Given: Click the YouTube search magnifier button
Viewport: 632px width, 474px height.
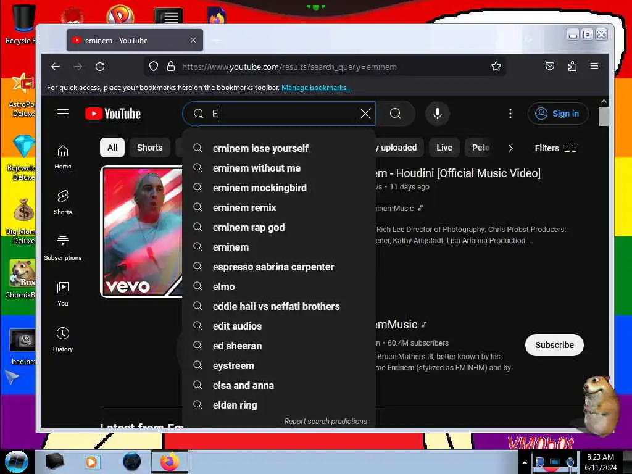Looking at the screenshot, I should pyautogui.click(x=396, y=114).
